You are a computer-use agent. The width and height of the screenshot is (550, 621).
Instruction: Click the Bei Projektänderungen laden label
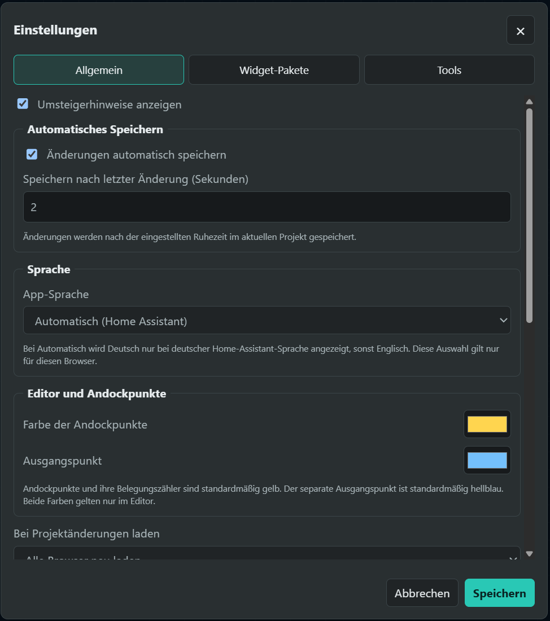(87, 533)
